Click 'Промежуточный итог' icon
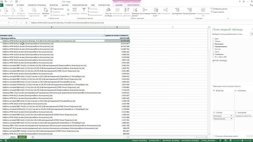This screenshot has width=253, height=142. (x=203, y=10)
